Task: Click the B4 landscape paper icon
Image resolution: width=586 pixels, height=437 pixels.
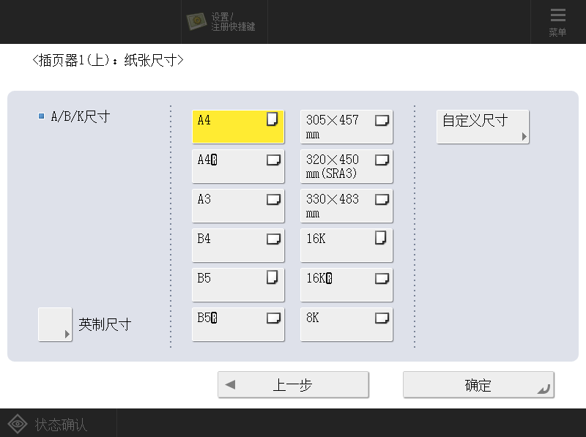Action: click(x=273, y=239)
